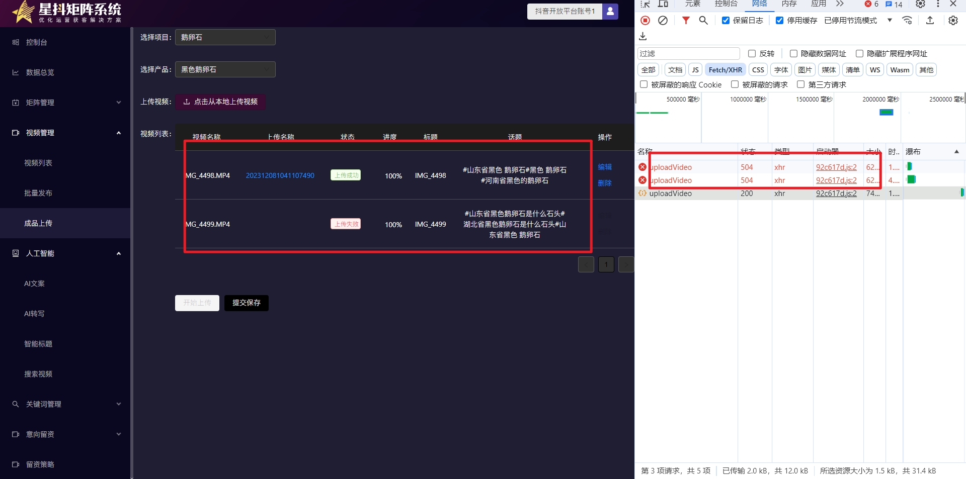Collapse the 视频管理 sidebar menu chevron
This screenshot has width=966, height=479.
point(119,133)
